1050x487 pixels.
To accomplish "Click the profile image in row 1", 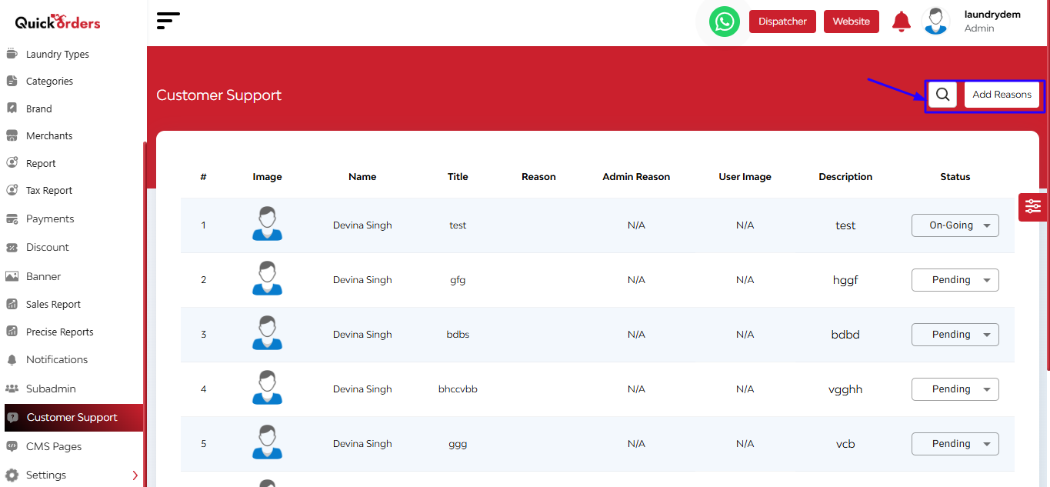I will pyautogui.click(x=267, y=224).
